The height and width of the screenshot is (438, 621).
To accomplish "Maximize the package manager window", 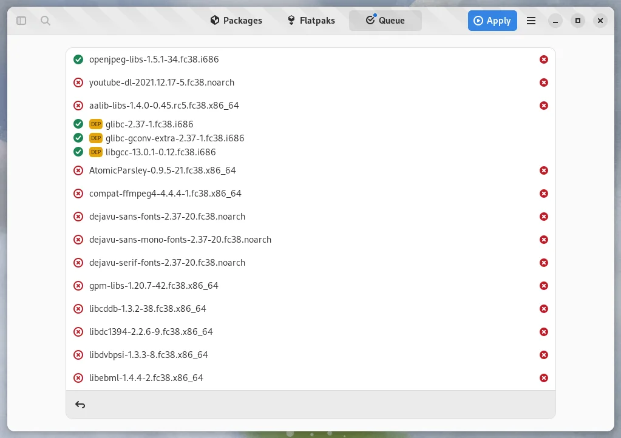I will pos(578,21).
